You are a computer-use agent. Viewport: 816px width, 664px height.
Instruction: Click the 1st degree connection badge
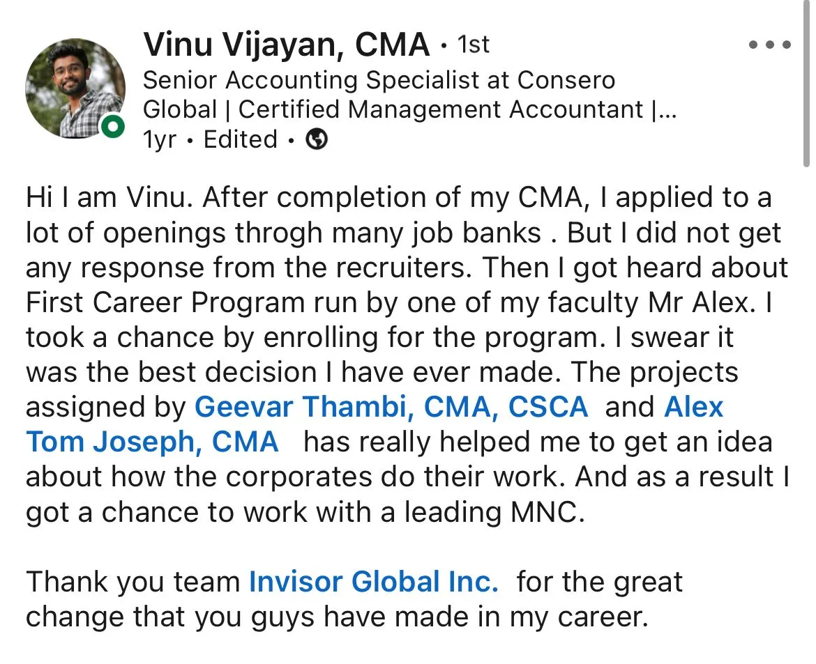click(473, 45)
